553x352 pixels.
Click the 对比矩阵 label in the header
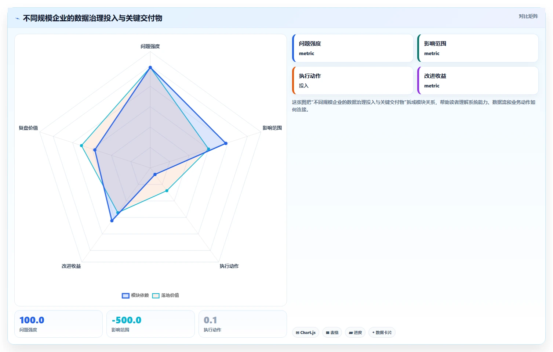tap(528, 16)
